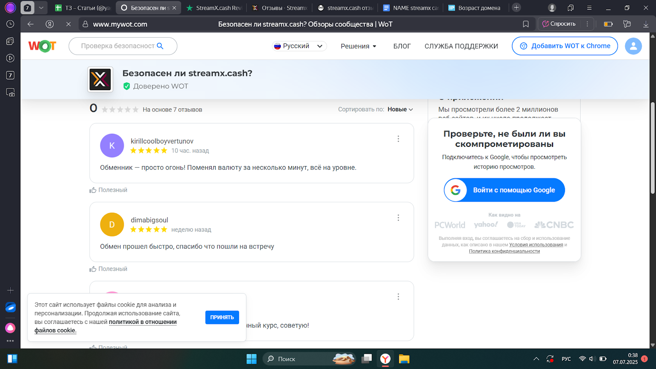Expand the Решения menu

coord(358,46)
